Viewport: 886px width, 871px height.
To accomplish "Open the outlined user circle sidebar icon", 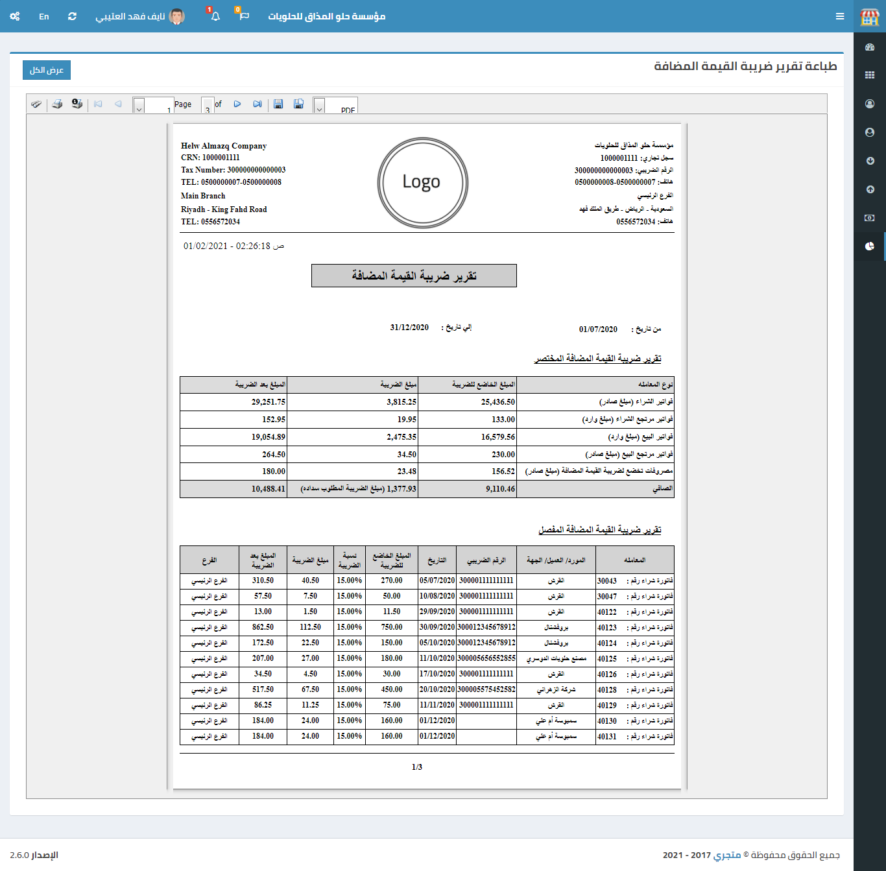I will pos(870,104).
